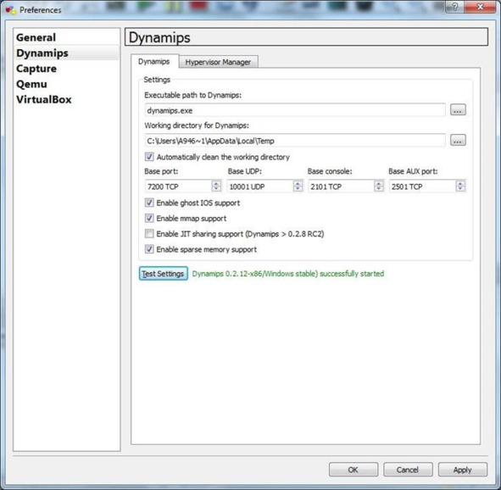Increase the Base console port value
The height and width of the screenshot is (490, 501).
(379, 183)
